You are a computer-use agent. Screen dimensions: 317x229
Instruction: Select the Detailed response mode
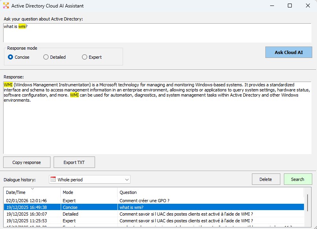click(46, 57)
